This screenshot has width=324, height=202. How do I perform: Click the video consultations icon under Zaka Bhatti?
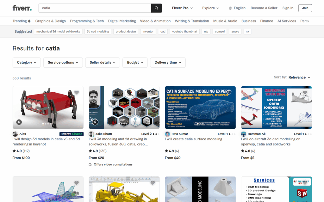coord(90,164)
